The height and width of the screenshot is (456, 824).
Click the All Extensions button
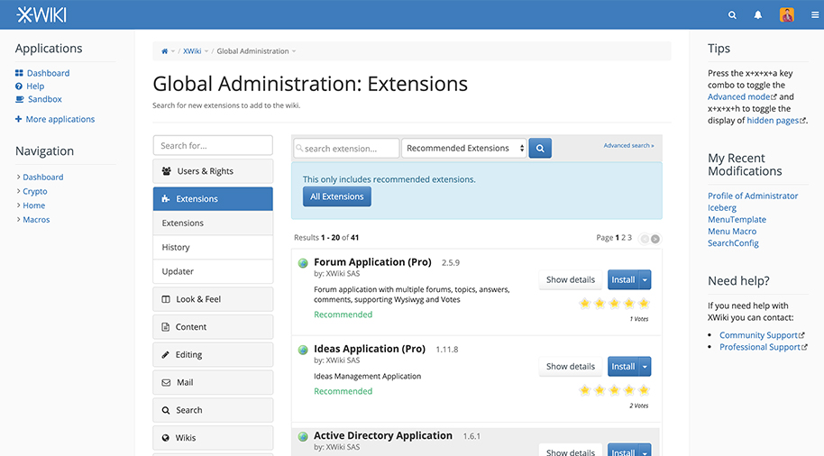[x=336, y=196]
